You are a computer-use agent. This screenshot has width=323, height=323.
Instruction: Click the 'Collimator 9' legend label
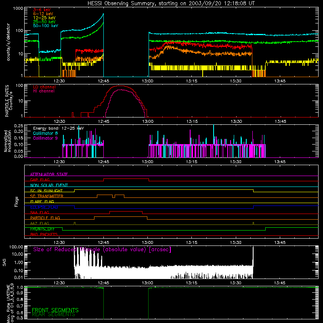[x=45, y=138]
